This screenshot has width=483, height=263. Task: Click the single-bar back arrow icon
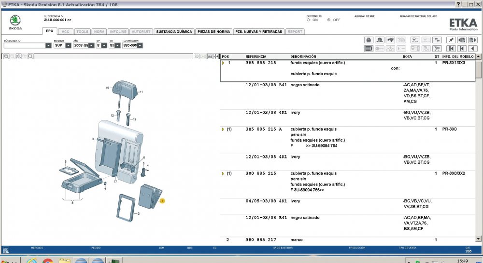462,49
